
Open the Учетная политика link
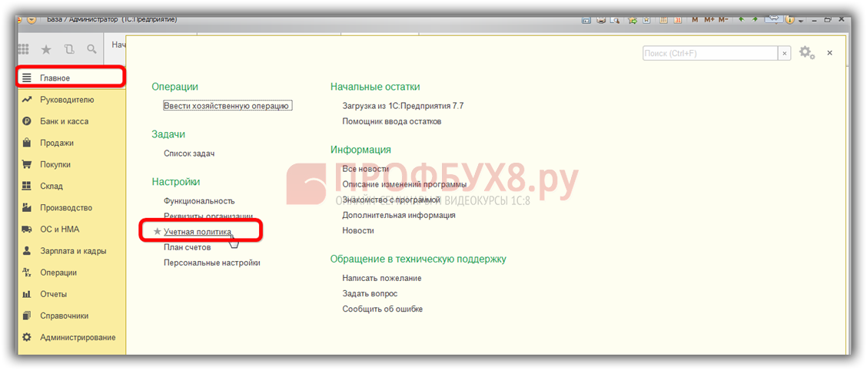point(198,232)
